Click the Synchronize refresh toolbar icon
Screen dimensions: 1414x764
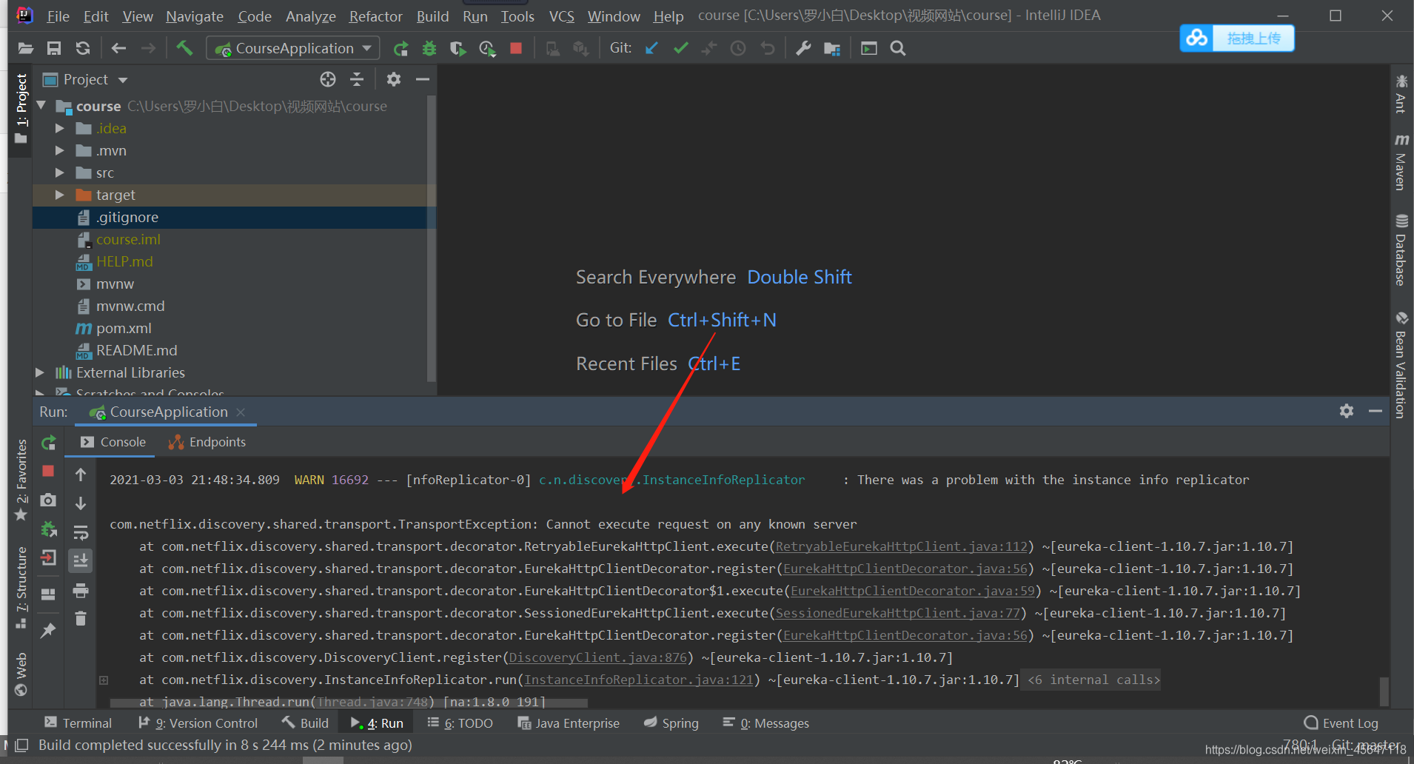tap(83, 49)
